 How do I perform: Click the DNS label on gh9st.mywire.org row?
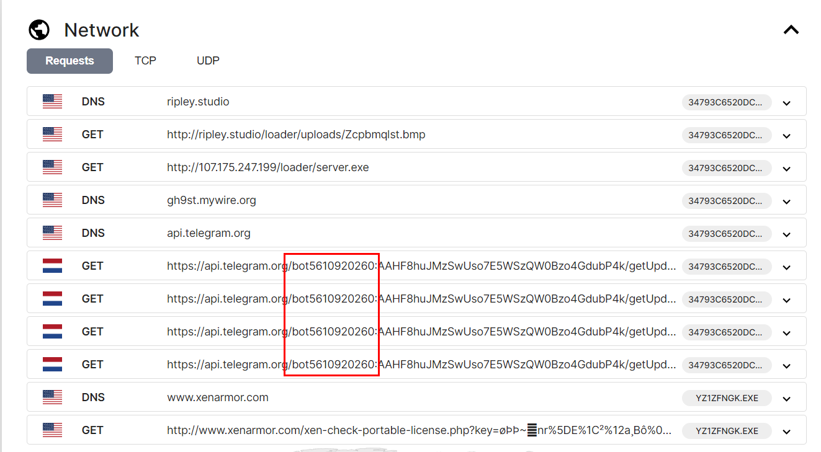pyautogui.click(x=93, y=200)
